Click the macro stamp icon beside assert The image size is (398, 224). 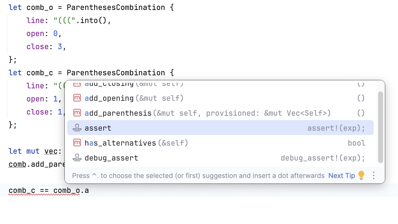coord(77,128)
